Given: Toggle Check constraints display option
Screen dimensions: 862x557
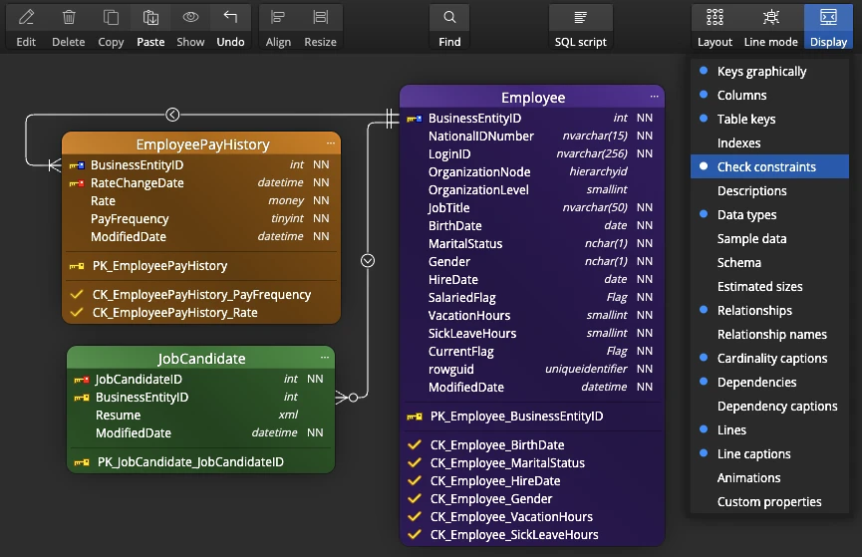Looking at the screenshot, I should [x=769, y=166].
